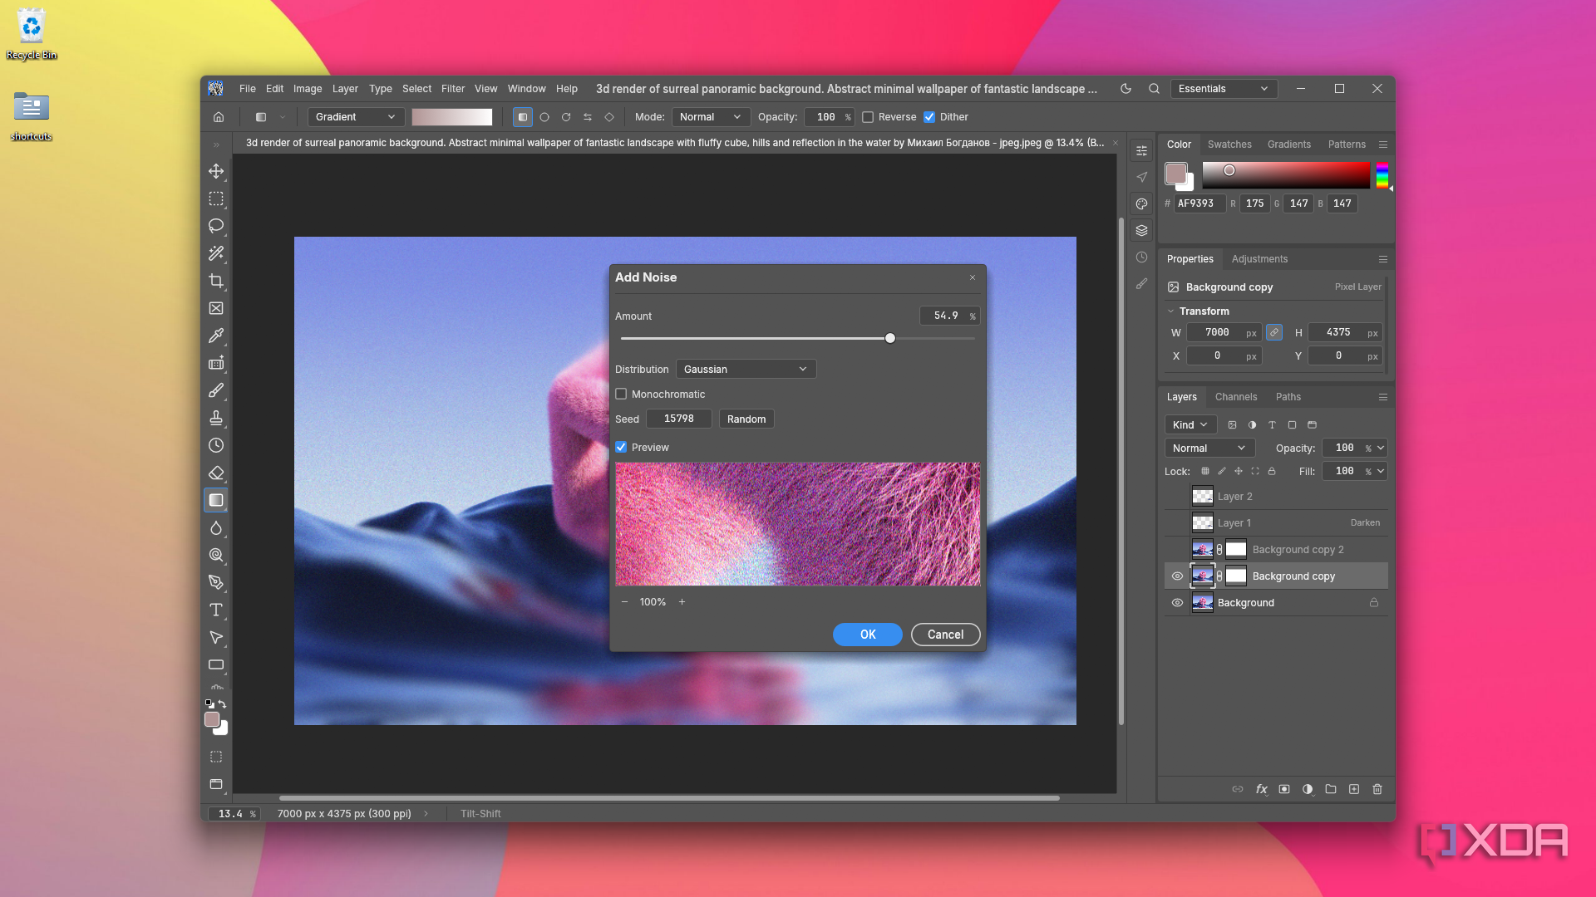Cancel the Add Noise dialog
Screen dimensions: 1596x897
click(946, 635)
